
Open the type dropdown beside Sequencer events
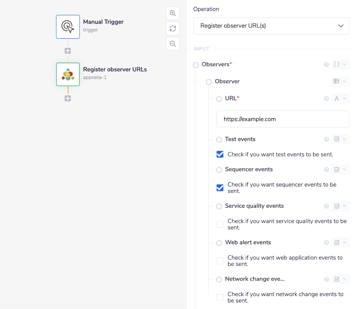pyautogui.click(x=340, y=169)
